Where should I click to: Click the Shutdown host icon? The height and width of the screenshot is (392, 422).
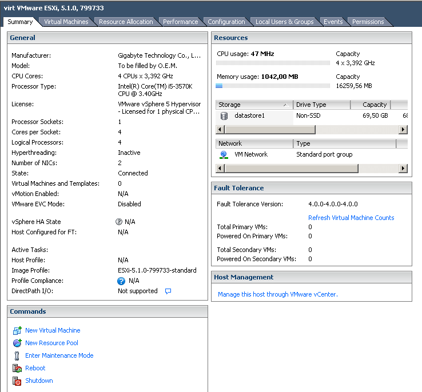pos(17,381)
